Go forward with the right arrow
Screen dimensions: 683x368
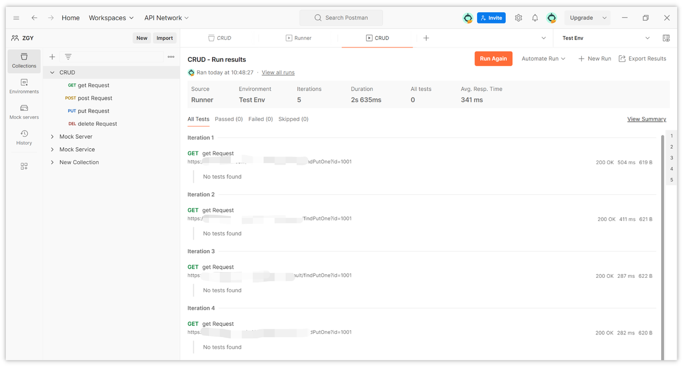tap(51, 18)
